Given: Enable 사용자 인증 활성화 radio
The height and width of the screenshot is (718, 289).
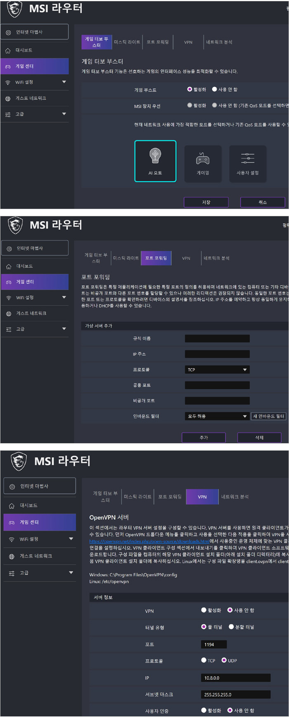Looking at the screenshot, I should coord(204,710).
